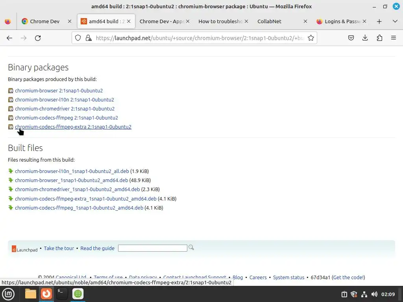Open Take the tour link

coord(59,249)
